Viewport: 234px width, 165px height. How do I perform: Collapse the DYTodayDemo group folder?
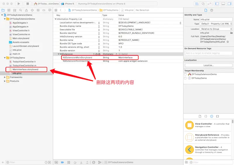click(5, 58)
